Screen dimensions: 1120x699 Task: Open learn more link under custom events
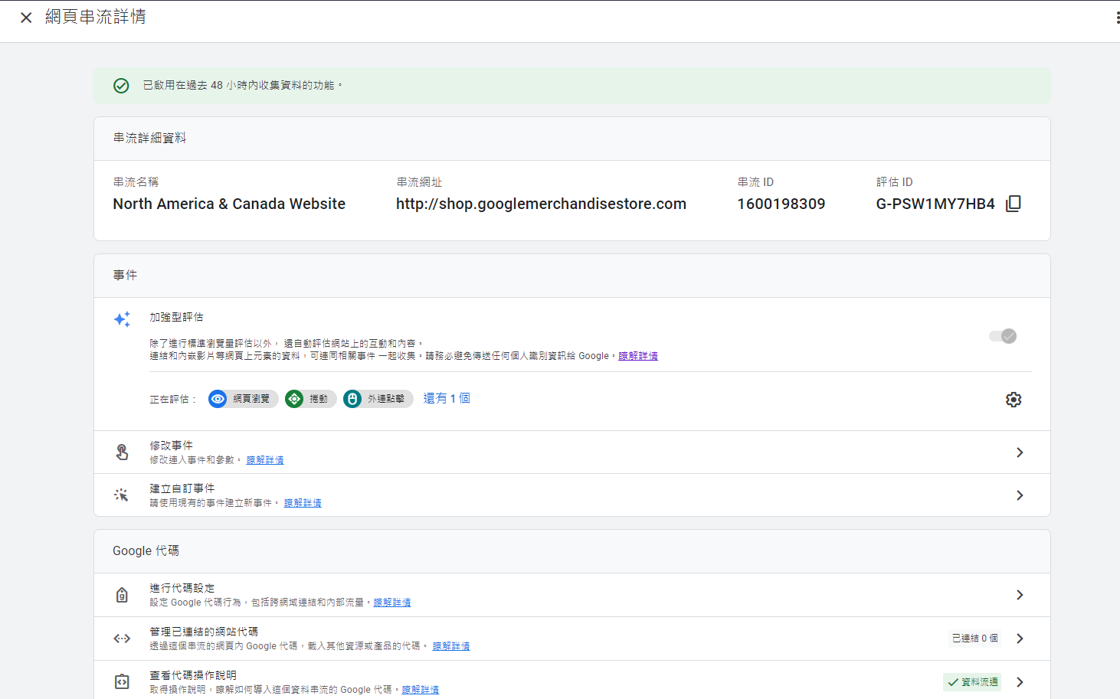[x=303, y=503]
